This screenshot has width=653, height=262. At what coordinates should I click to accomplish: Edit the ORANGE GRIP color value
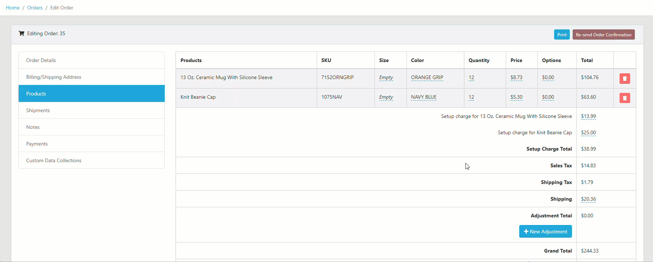click(x=427, y=77)
